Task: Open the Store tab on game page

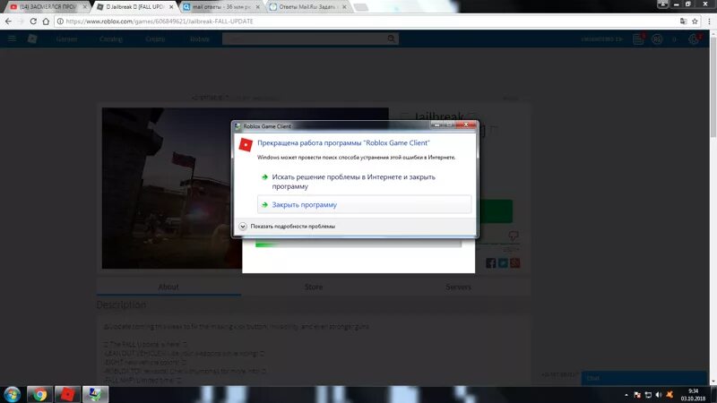Action: pyautogui.click(x=313, y=287)
